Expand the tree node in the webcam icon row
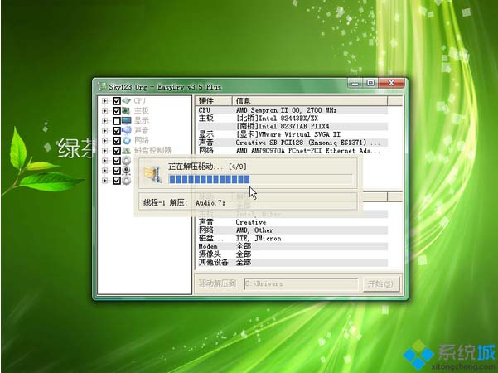Screen dimensions: 498x373 pyautogui.click(x=104, y=171)
